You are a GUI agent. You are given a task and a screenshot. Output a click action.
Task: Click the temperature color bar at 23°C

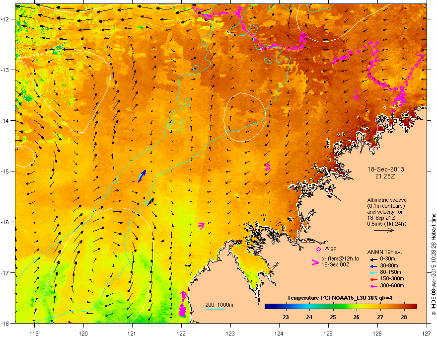click(x=286, y=306)
